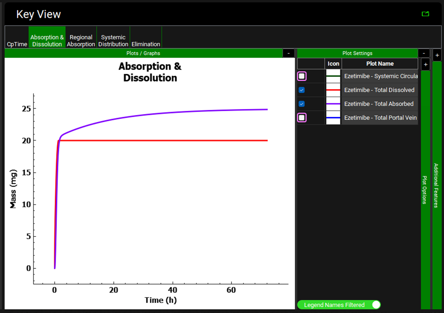Click the red Total Dissolved line icon
Image resolution: width=444 pixels, height=313 pixels.
tap(333, 90)
